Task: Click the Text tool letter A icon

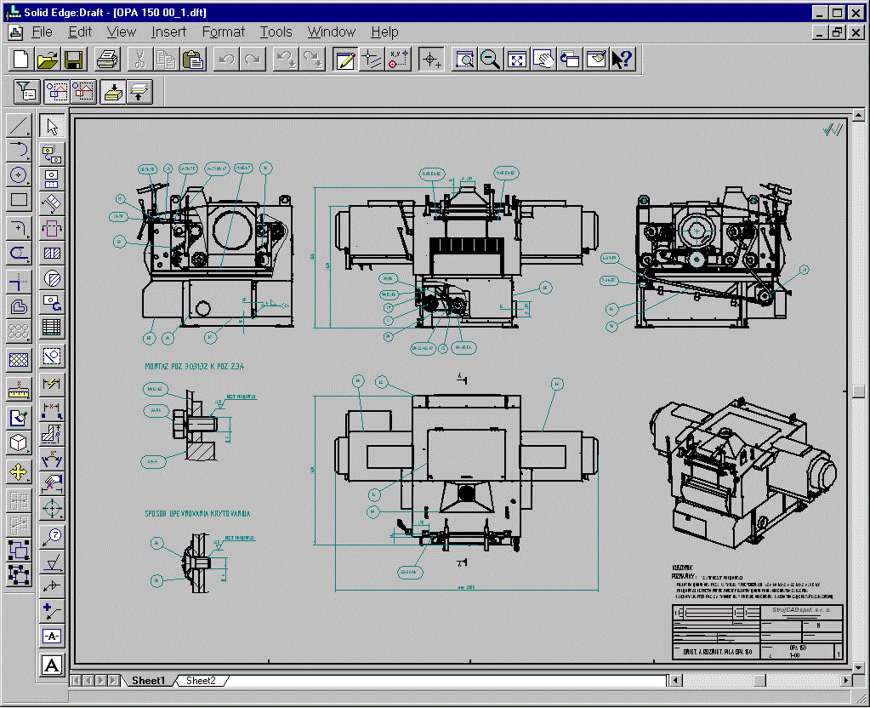Action: (x=52, y=665)
